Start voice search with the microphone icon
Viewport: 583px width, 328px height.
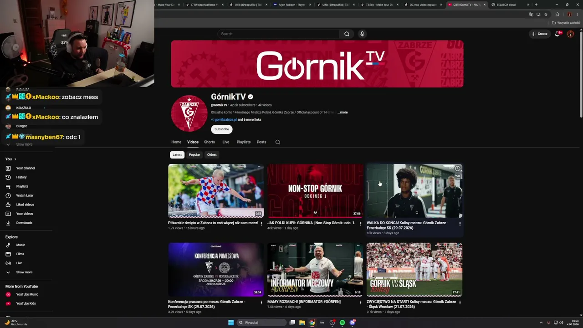[x=362, y=34]
